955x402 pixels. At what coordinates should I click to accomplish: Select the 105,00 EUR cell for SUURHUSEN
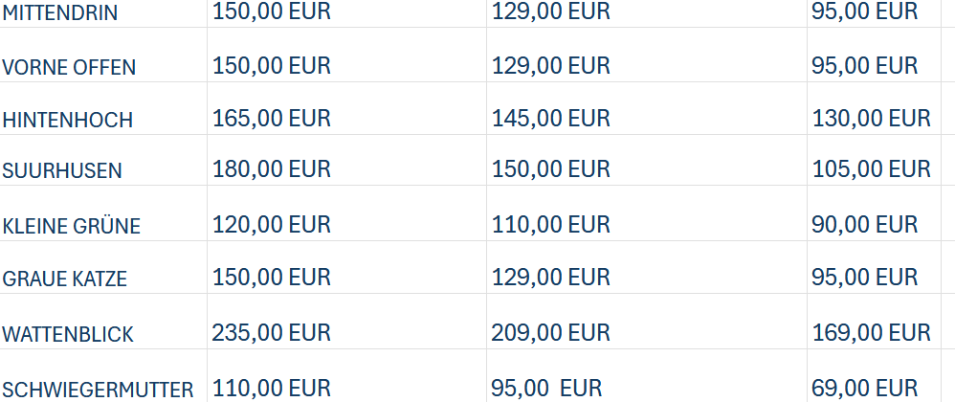point(870,169)
